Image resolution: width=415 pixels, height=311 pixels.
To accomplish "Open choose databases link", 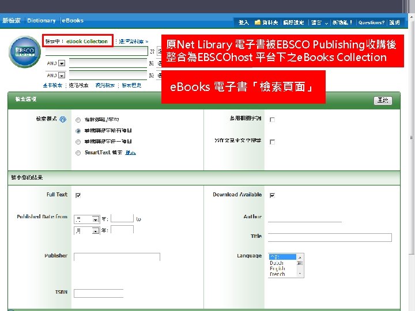I will (x=133, y=41).
